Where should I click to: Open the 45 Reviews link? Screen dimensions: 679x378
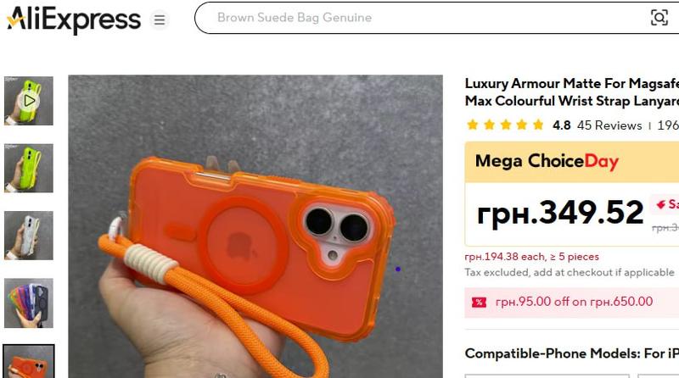click(x=609, y=125)
